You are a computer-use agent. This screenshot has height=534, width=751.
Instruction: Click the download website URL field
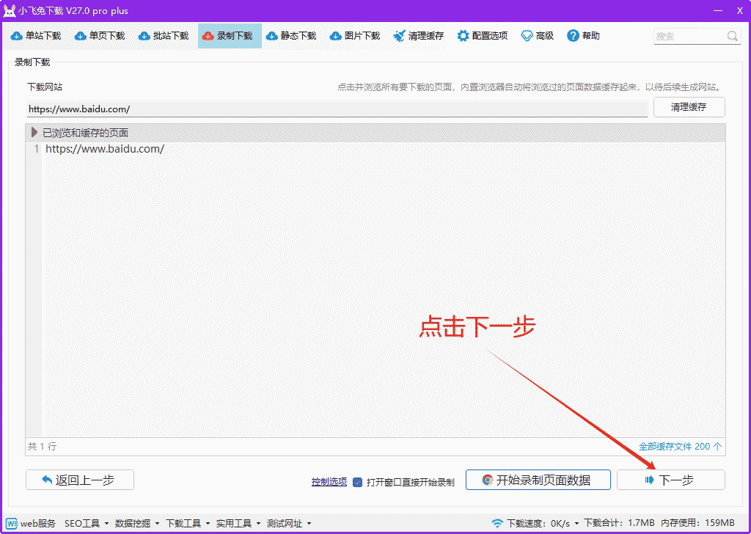pyautogui.click(x=337, y=109)
